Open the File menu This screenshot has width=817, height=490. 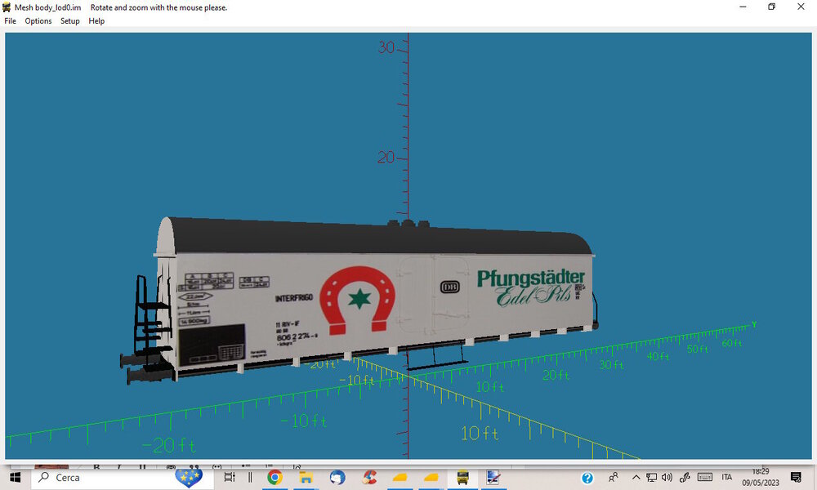point(11,21)
